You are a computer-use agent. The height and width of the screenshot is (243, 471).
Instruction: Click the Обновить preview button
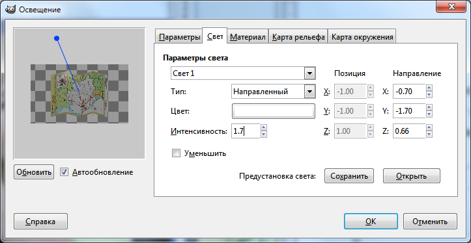pos(34,172)
